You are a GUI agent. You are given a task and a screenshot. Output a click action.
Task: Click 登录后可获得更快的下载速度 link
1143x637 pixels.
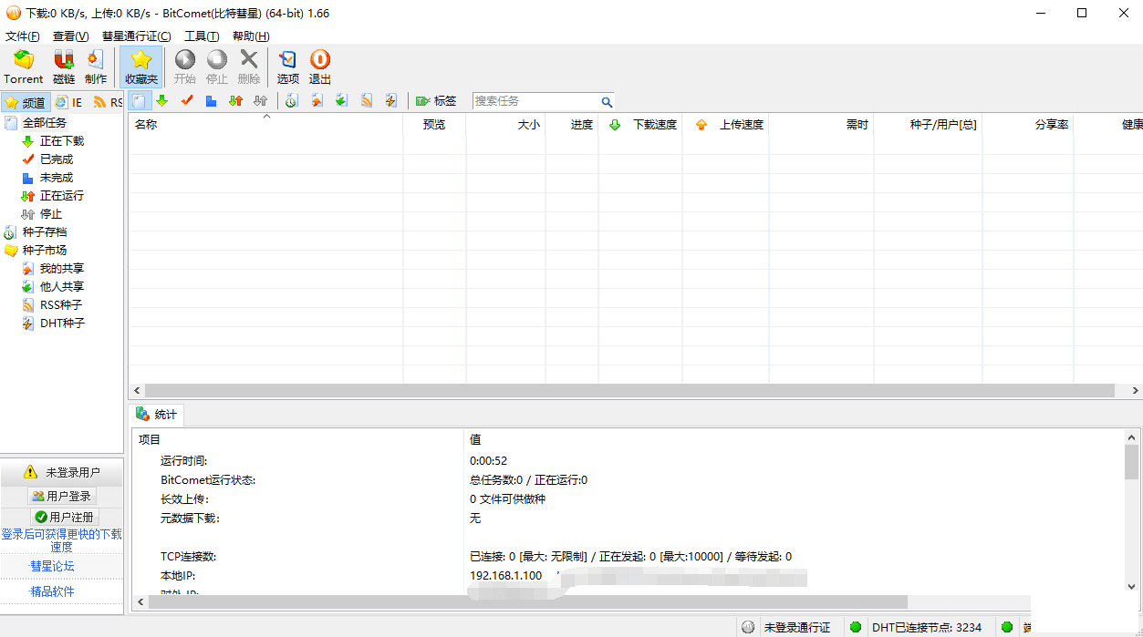(61, 540)
